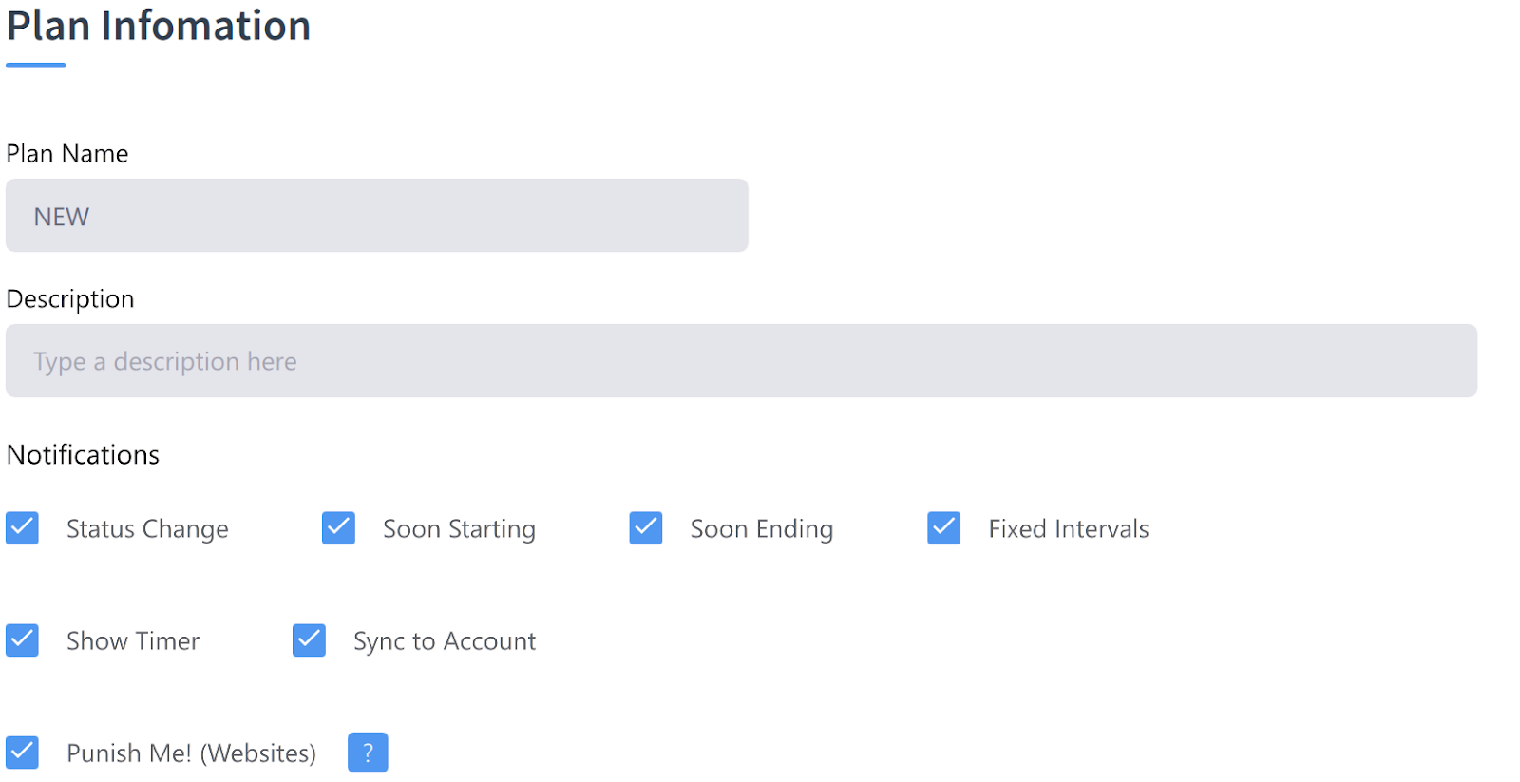Screen dimensions: 1520x782
Task: Click the 'Punish Me! (Websites)' text label
Action: point(191,753)
